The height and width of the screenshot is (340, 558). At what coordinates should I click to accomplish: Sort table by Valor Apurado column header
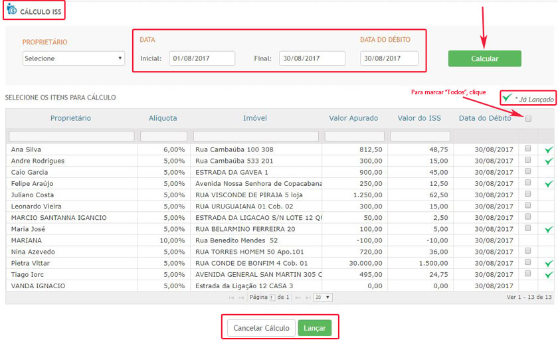pyautogui.click(x=353, y=118)
